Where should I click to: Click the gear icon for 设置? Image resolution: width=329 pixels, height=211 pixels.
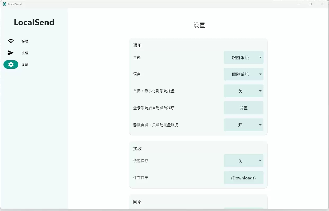11,64
